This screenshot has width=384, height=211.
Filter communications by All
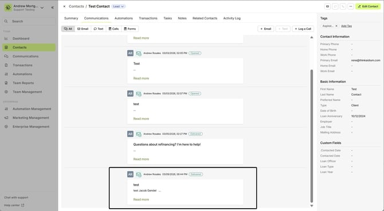coord(68,29)
